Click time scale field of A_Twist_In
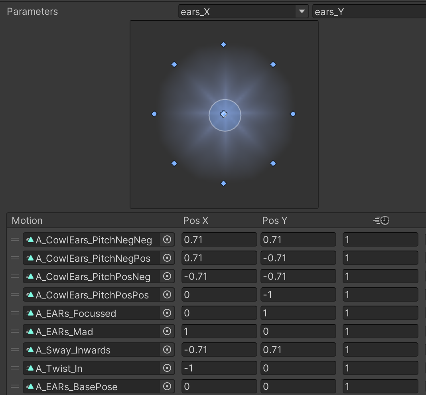This screenshot has height=395, width=426. coord(380,368)
